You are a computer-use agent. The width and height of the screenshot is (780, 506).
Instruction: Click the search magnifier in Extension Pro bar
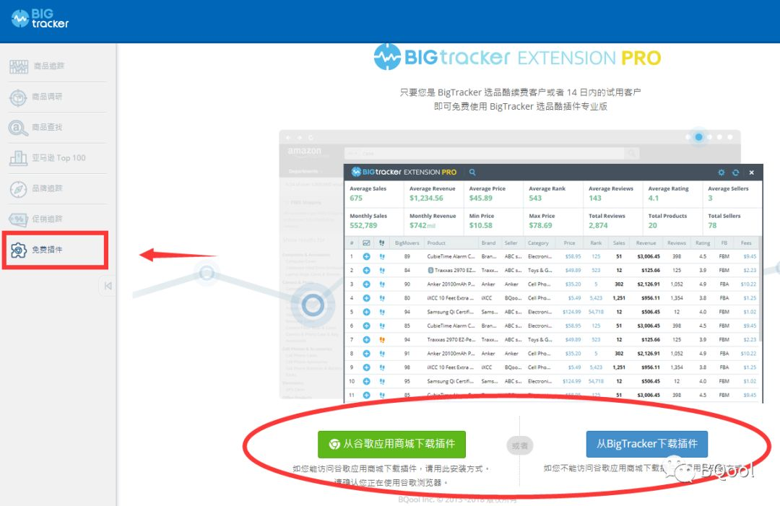click(x=472, y=172)
